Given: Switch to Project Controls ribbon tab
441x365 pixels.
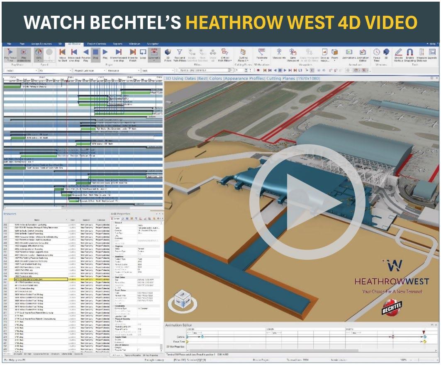Looking at the screenshot, I should 97,44.
